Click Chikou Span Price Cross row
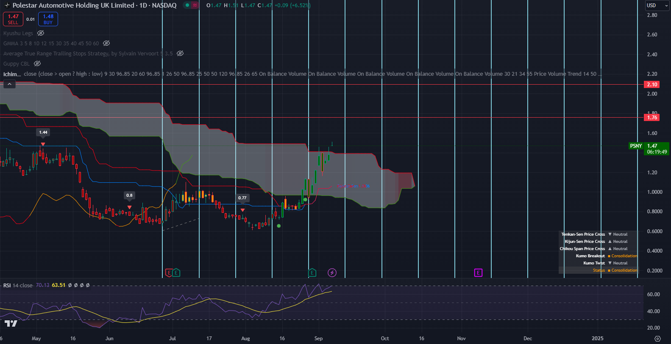The image size is (671, 344). [599, 248]
